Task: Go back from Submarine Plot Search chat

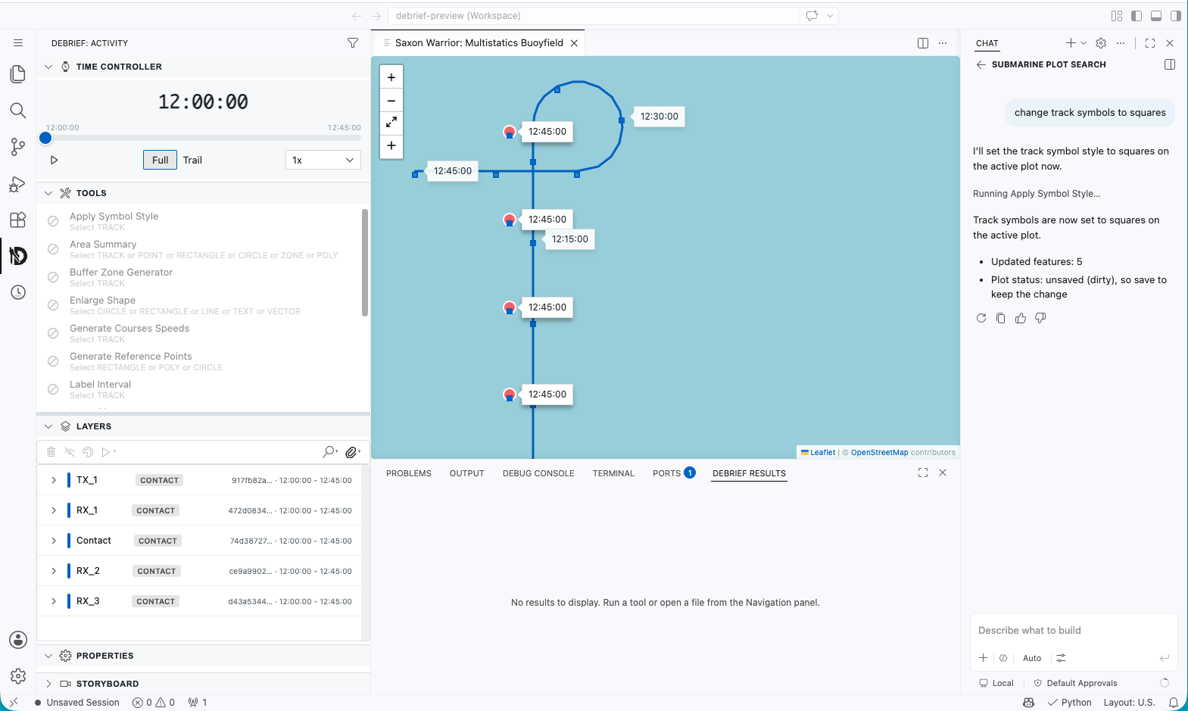Action: pyautogui.click(x=981, y=64)
